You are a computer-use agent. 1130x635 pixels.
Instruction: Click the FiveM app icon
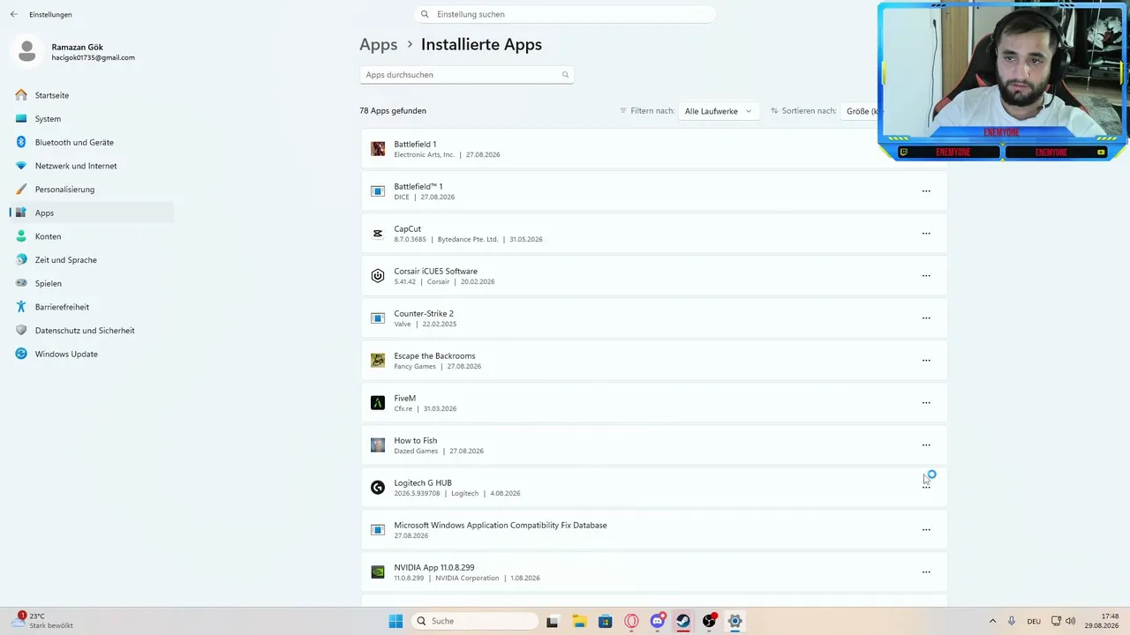coord(378,402)
